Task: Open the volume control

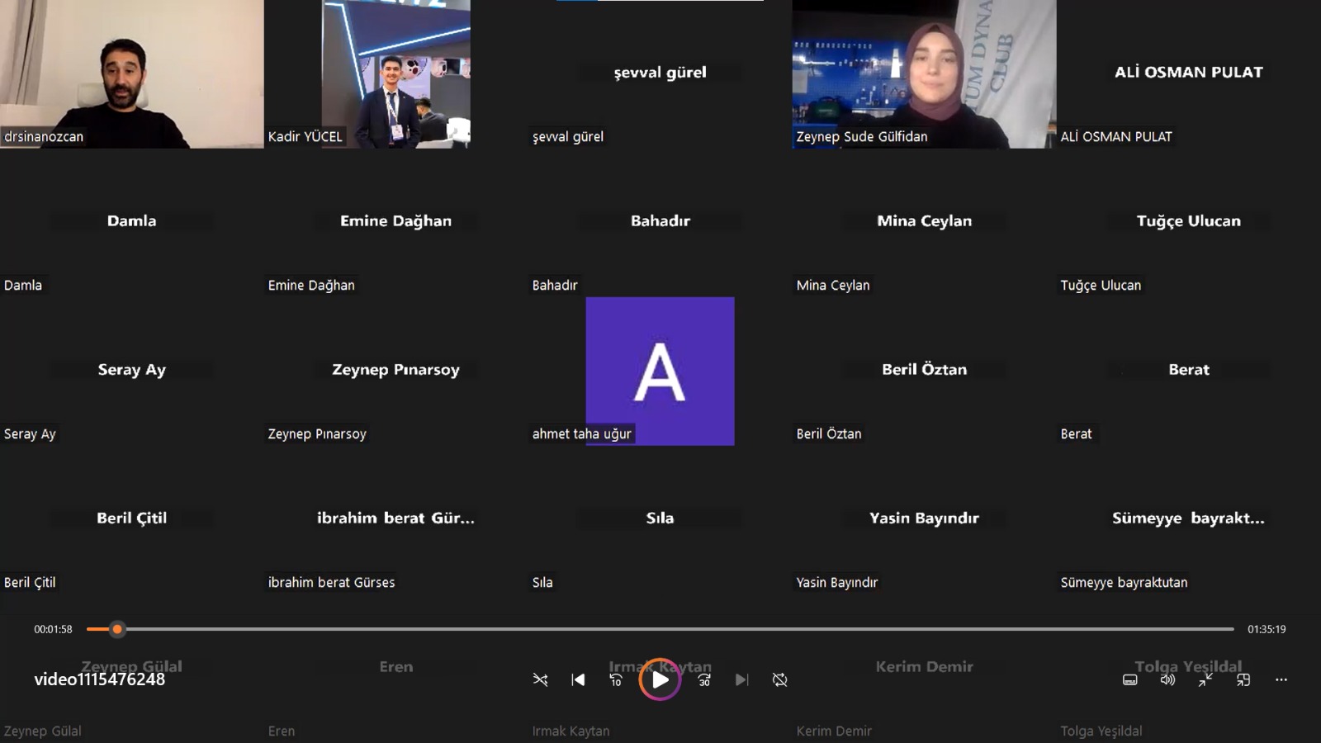Action: tap(1167, 679)
